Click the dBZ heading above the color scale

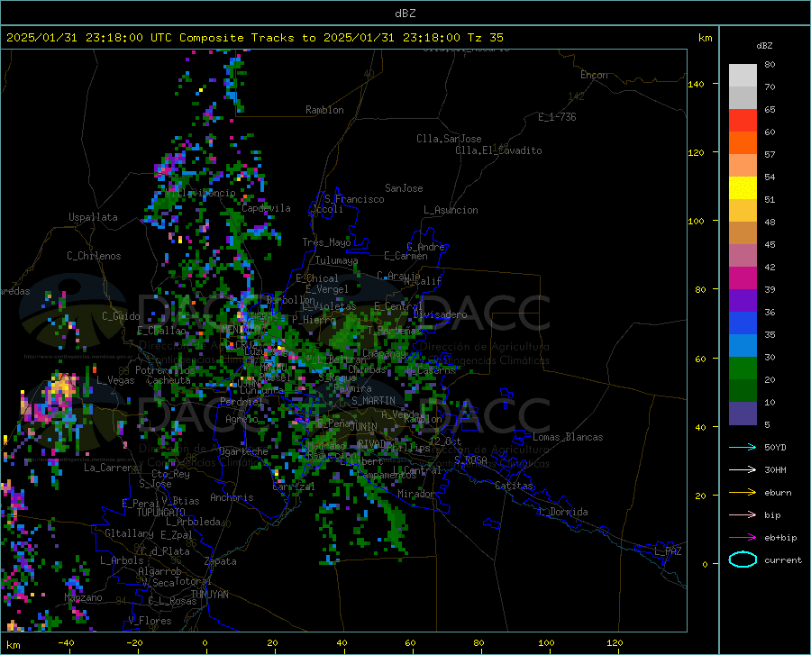coord(764,45)
